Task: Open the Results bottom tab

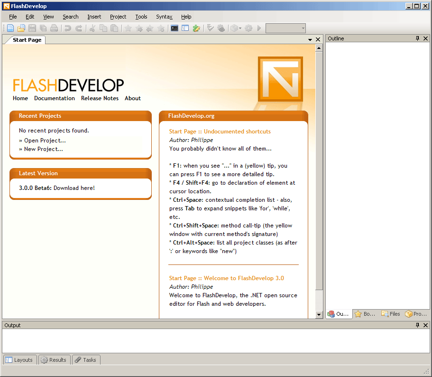Action: [54, 360]
